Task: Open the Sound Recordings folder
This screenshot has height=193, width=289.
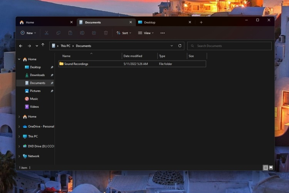Action: [x=76, y=64]
